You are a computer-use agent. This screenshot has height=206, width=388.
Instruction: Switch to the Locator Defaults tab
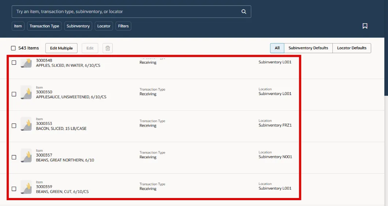click(x=351, y=48)
